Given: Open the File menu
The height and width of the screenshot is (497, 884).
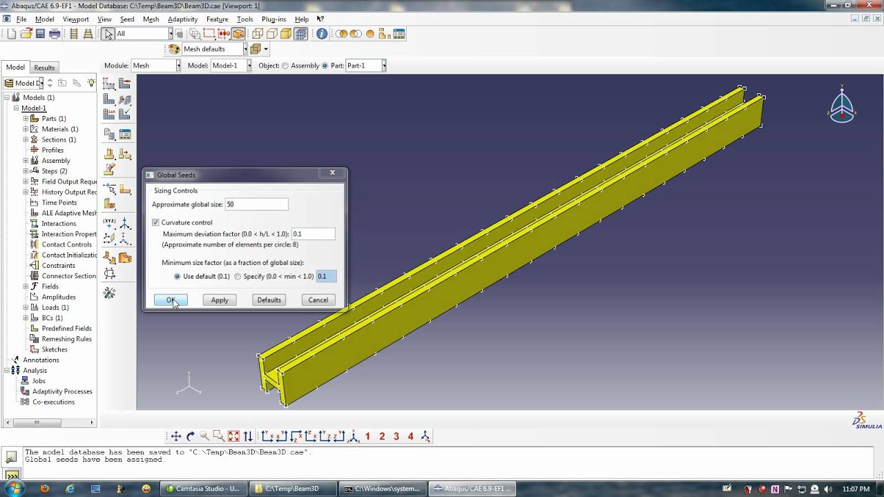Looking at the screenshot, I should 21,19.
